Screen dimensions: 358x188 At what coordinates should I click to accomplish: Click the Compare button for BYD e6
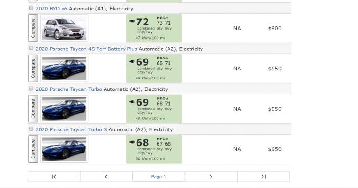(33, 28)
